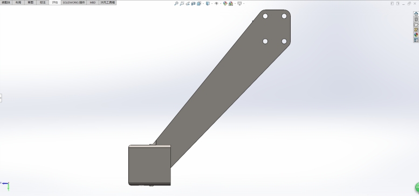The width and height of the screenshot is (419, 196).
Task: Click the Display Style cube icon
Action: 208,3
